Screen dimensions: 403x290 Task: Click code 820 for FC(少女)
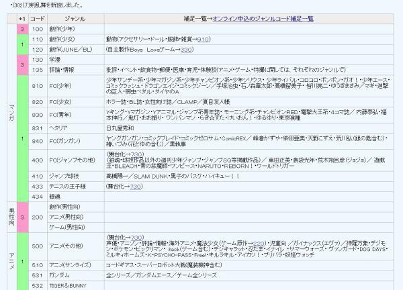37,101
